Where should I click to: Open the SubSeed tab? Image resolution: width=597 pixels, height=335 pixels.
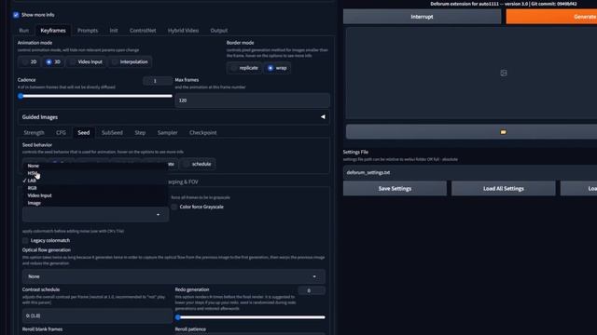pyautogui.click(x=112, y=132)
